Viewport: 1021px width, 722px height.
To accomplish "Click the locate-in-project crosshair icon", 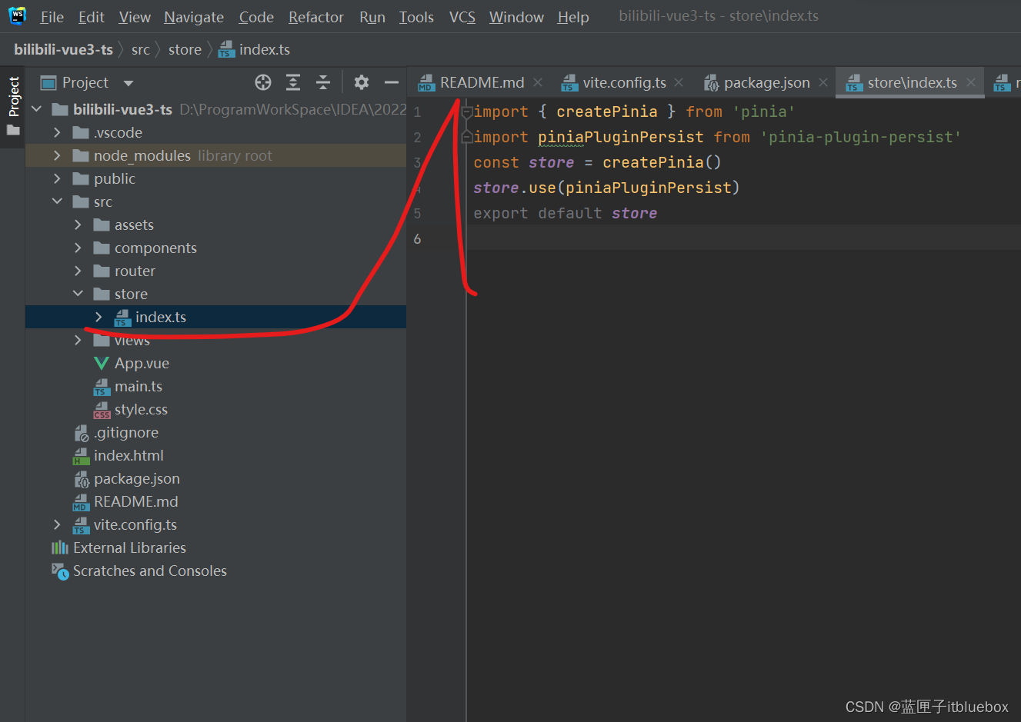I will [x=263, y=82].
